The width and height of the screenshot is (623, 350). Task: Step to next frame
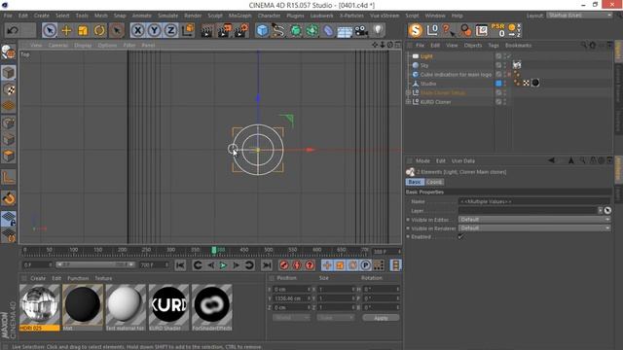[x=236, y=265]
